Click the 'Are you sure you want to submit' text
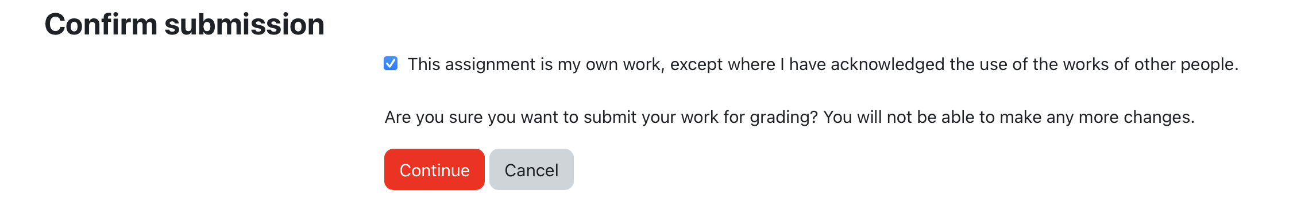Screen dimensions: 1297x209 (511, 117)
